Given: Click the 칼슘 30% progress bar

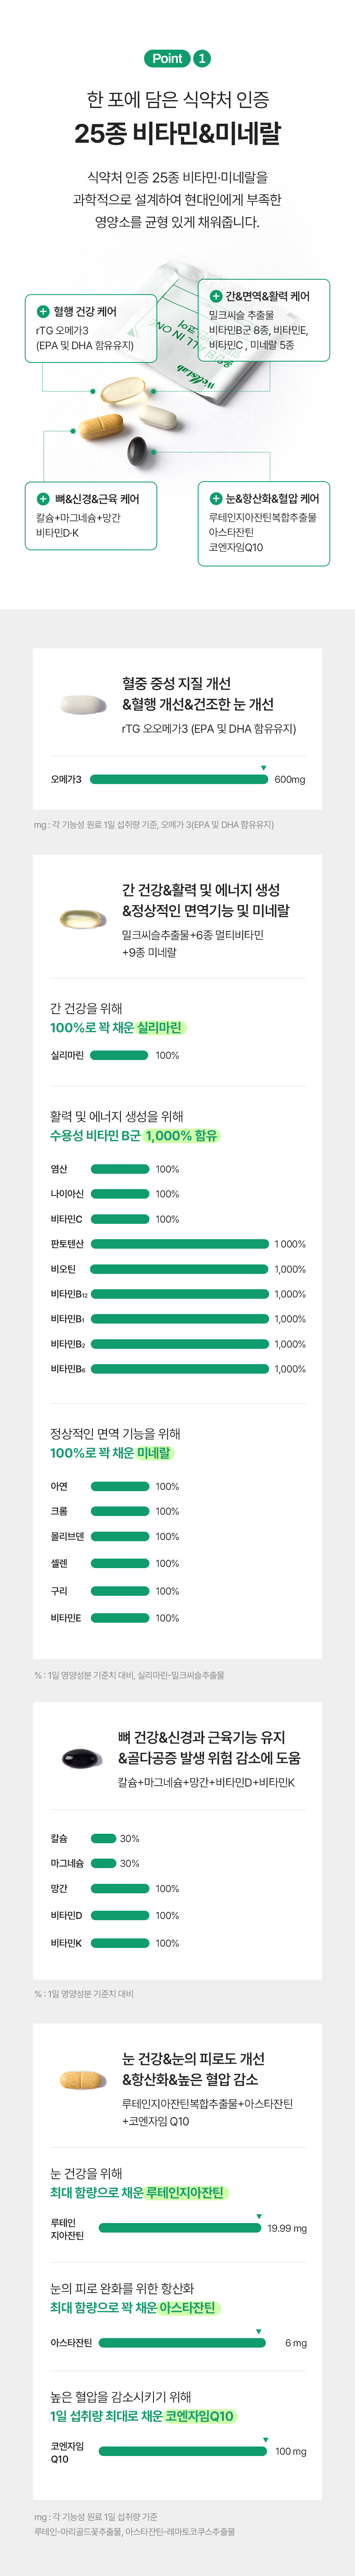Looking at the screenshot, I should 104,1838.
